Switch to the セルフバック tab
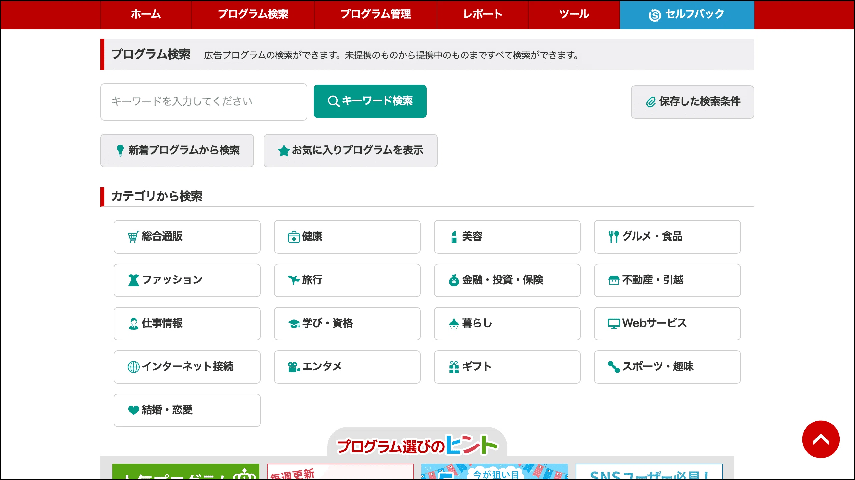This screenshot has width=855, height=480. click(687, 14)
